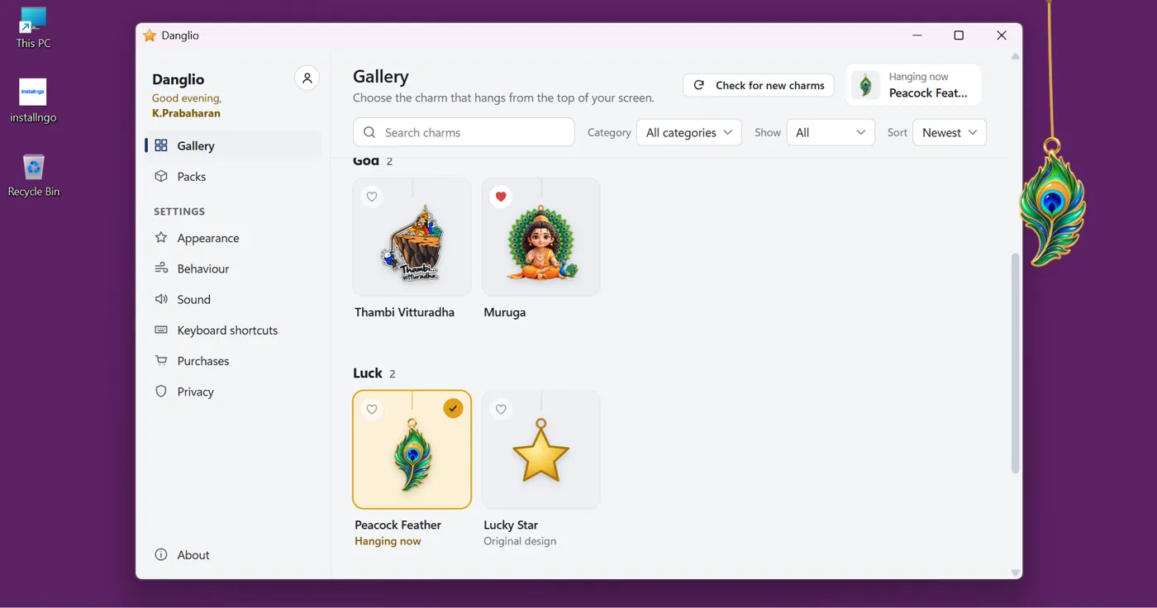Click the Appearance star icon
Viewport: 1157px width, 608px height.
pos(161,238)
